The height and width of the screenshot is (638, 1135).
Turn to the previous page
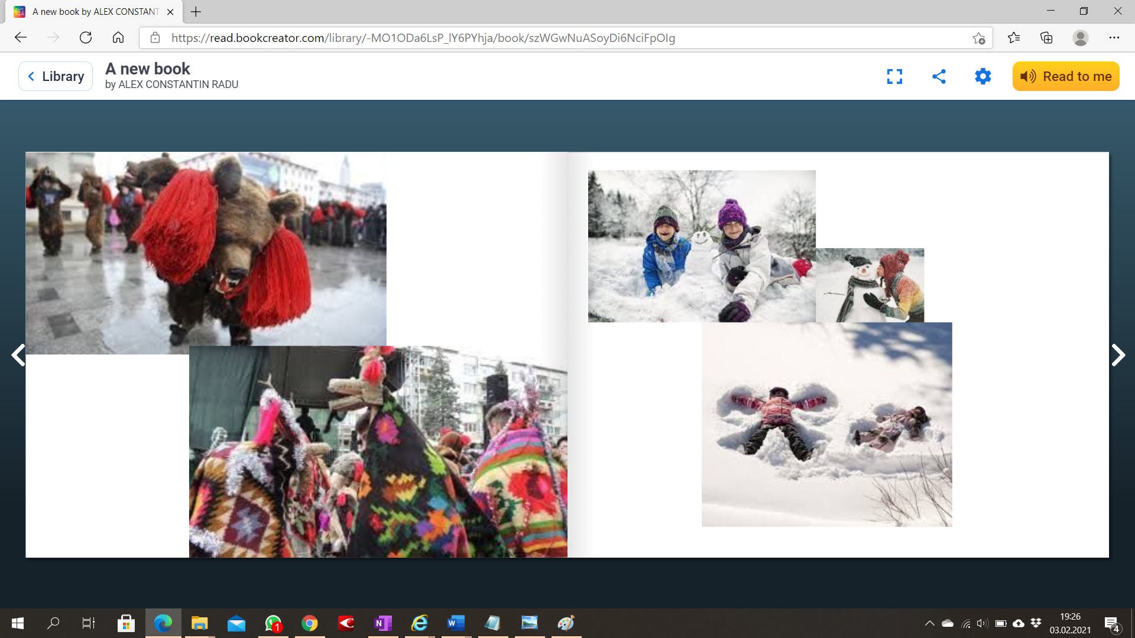pos(18,355)
